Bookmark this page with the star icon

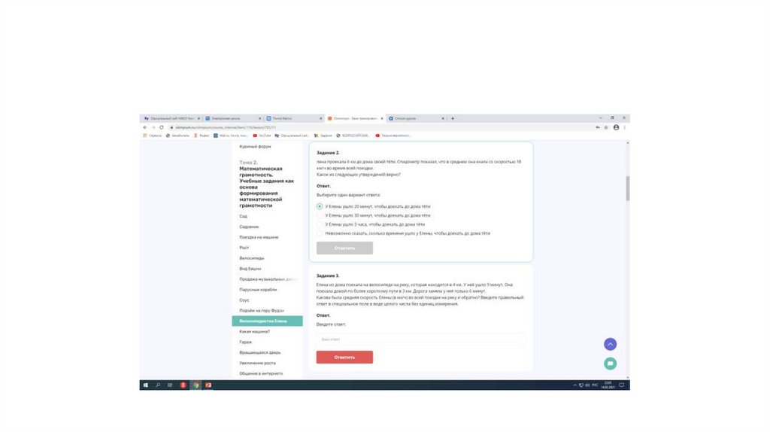pos(606,127)
